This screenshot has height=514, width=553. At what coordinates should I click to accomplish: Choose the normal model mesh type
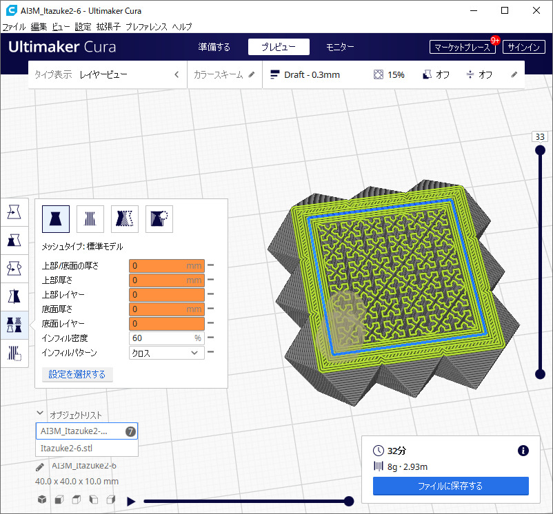[x=56, y=218]
